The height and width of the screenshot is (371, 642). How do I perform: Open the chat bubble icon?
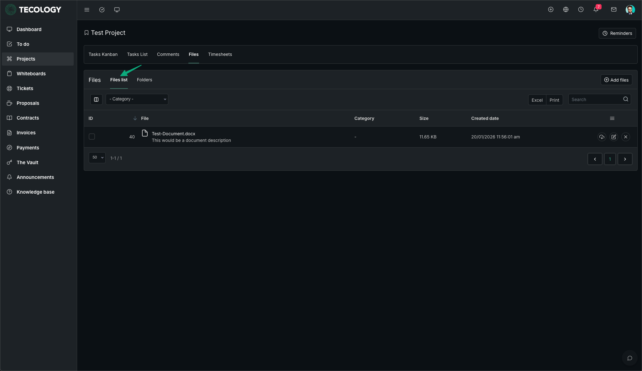point(629,358)
